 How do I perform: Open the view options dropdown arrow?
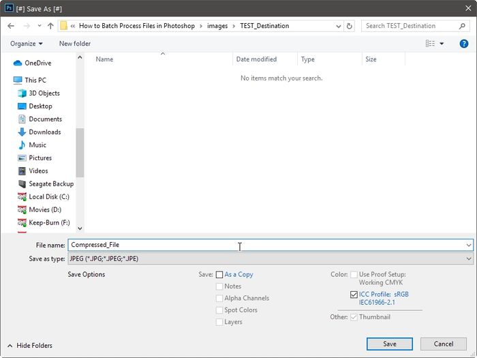(442, 44)
